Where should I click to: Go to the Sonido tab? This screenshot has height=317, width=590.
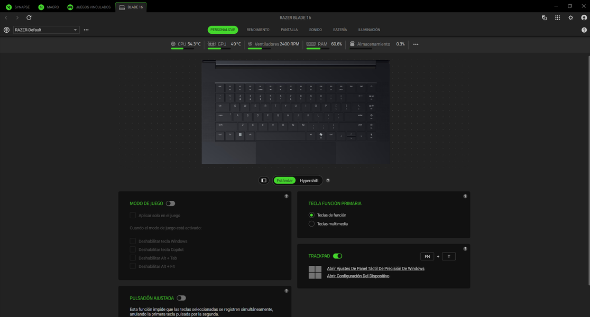click(x=315, y=30)
